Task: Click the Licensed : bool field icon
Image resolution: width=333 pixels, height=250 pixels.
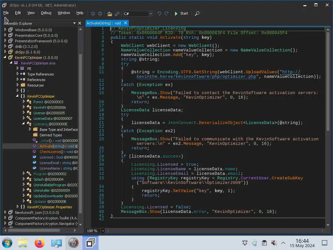Action: (x=34, y=157)
